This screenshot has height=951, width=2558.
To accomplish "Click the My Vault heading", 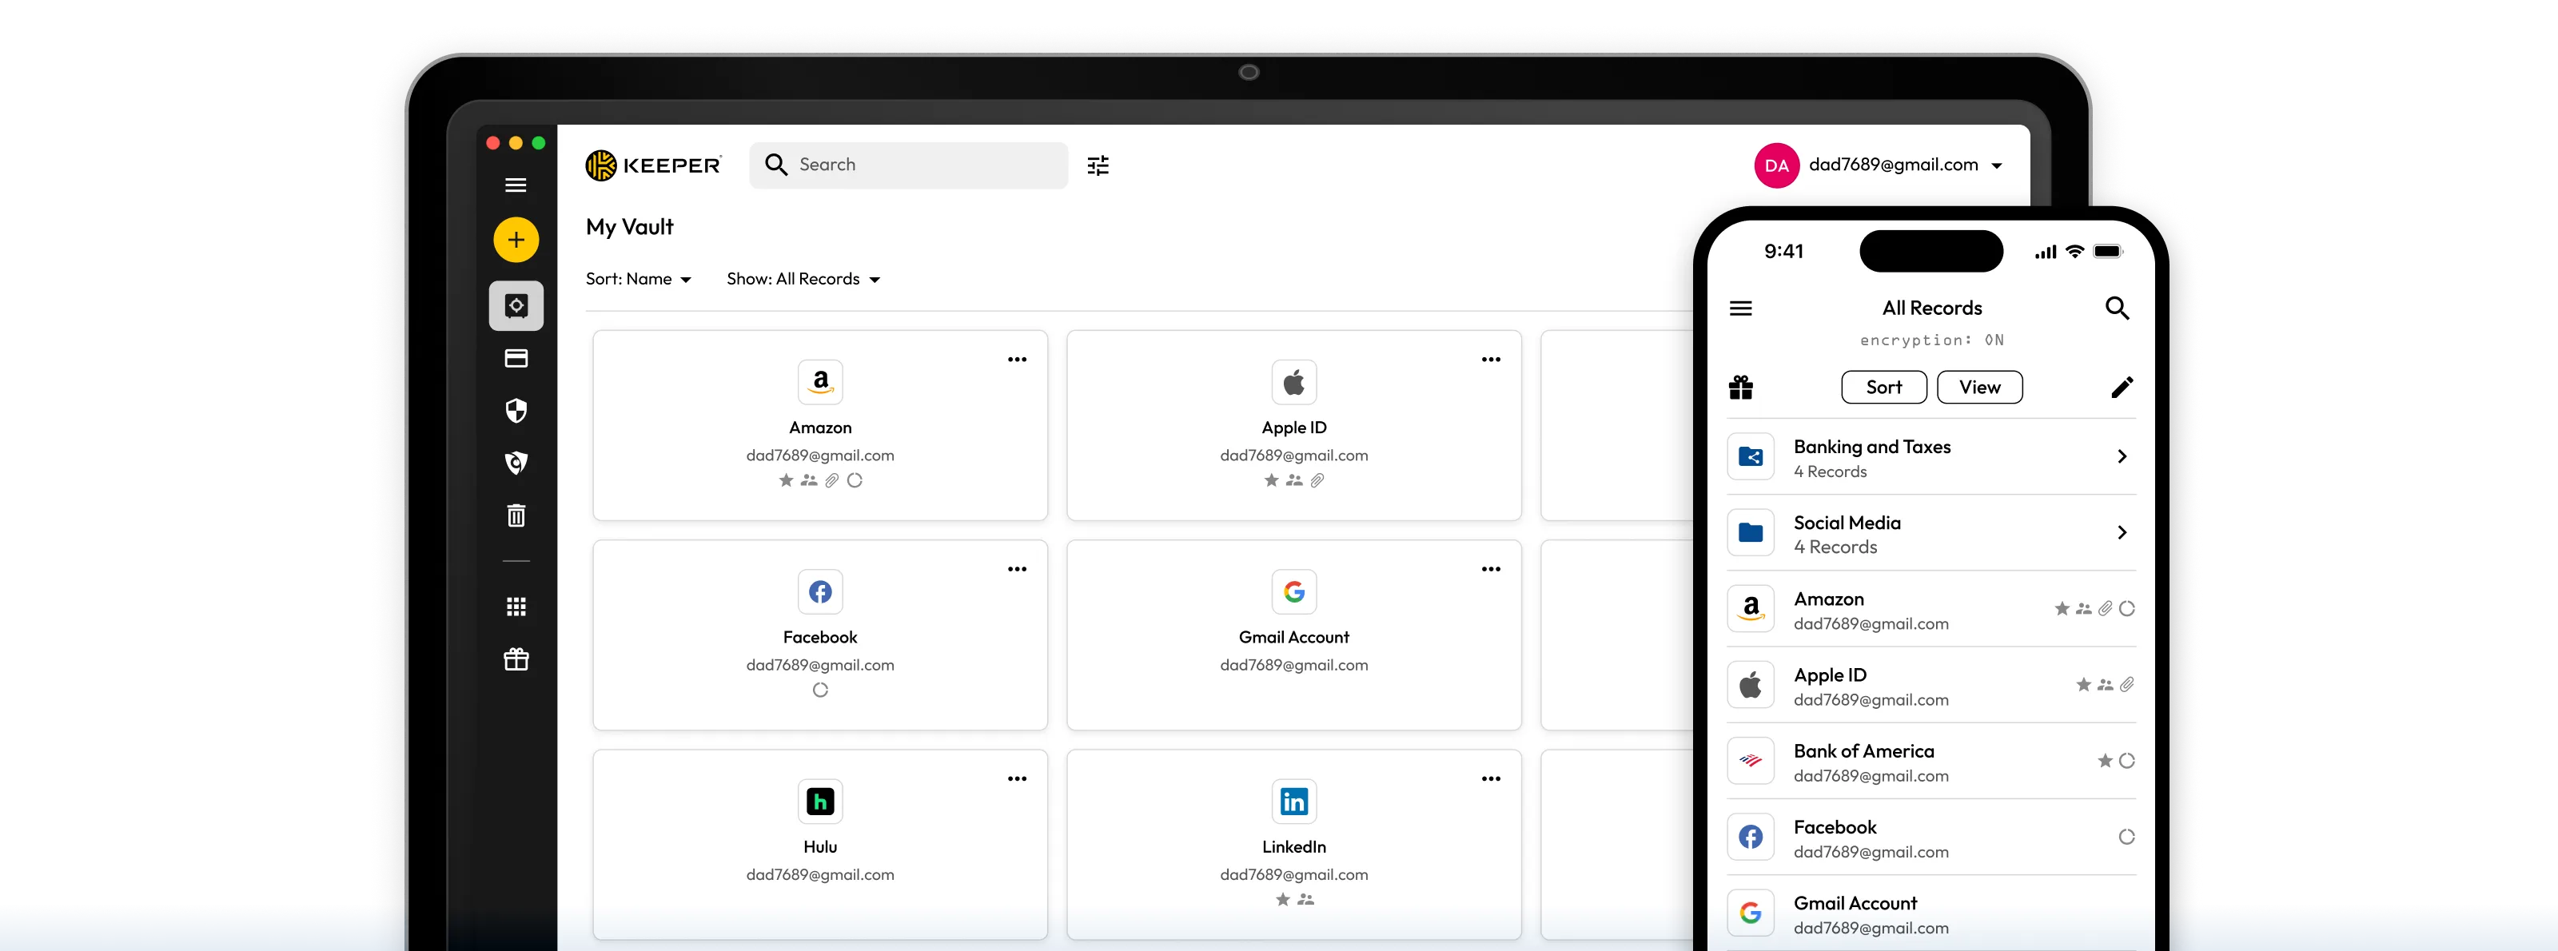I will tap(630, 227).
